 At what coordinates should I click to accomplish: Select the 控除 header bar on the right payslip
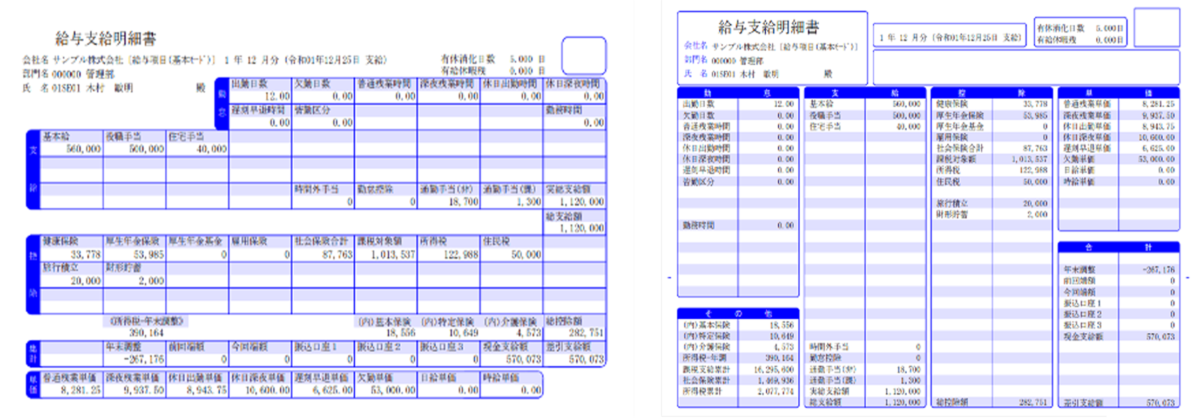pyautogui.click(x=991, y=93)
